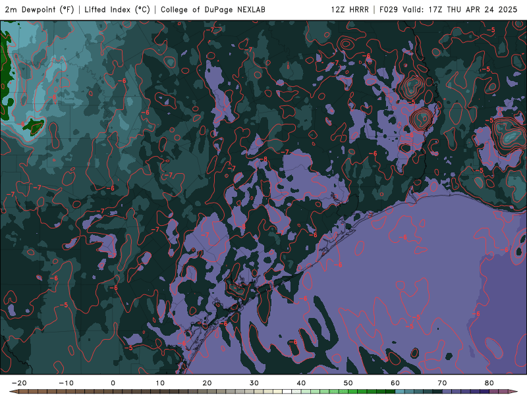
Task: Click the -10 color scale label
Action: [67, 383]
